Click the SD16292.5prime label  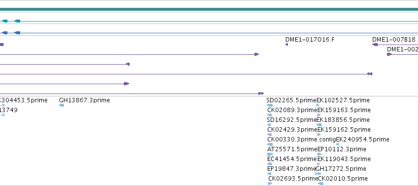point(291,120)
